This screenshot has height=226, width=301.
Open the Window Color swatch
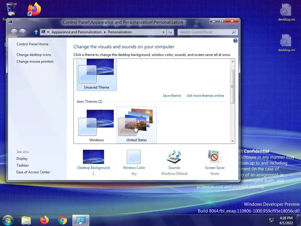pyautogui.click(x=134, y=157)
